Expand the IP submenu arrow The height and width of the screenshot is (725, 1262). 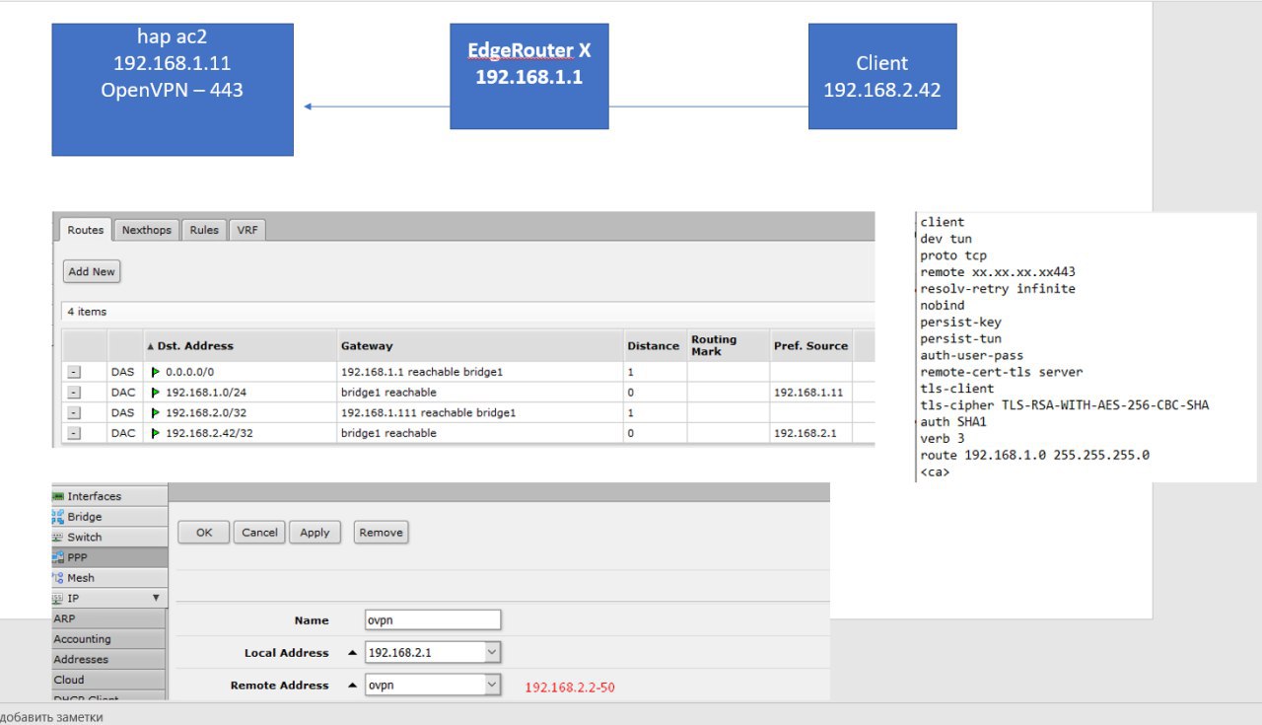point(155,598)
